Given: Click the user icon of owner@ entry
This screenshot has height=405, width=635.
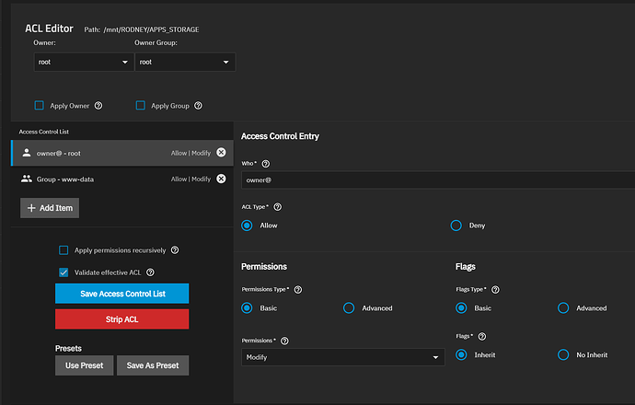Looking at the screenshot, I should (x=27, y=153).
